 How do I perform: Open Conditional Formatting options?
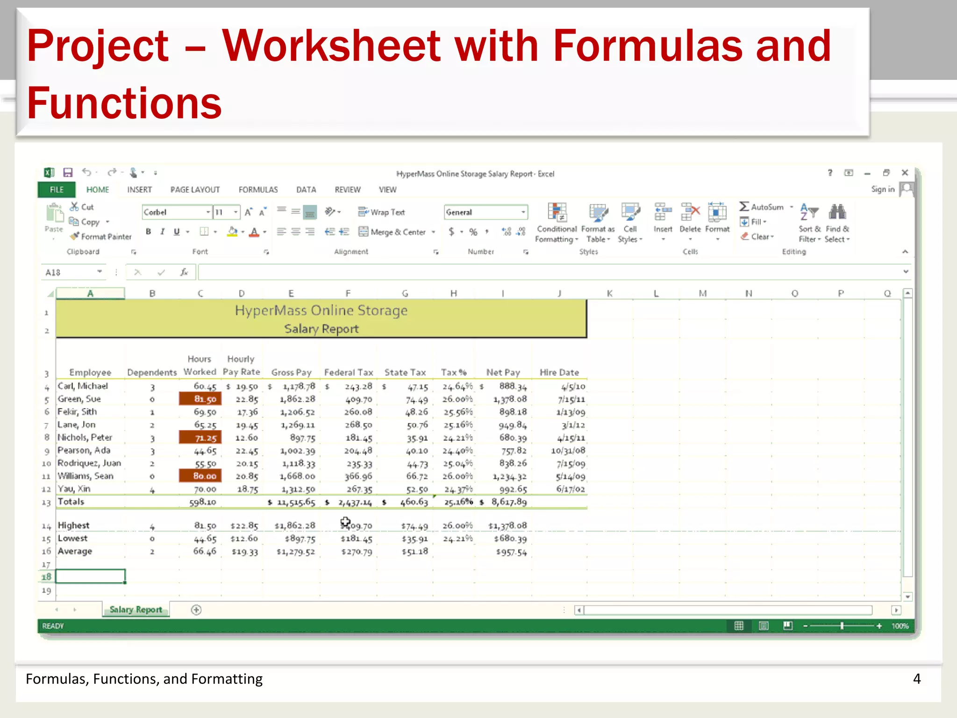pyautogui.click(x=557, y=223)
